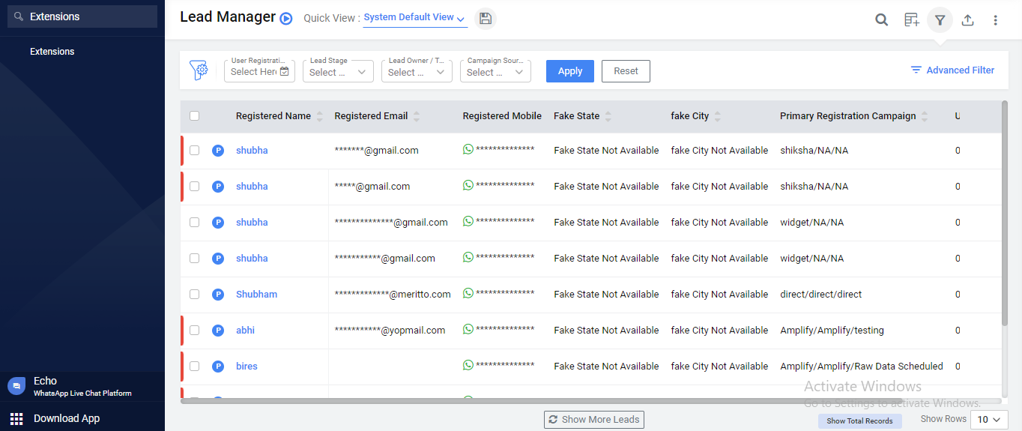Open search using the magnifier icon
The image size is (1022, 431).
pos(882,20)
